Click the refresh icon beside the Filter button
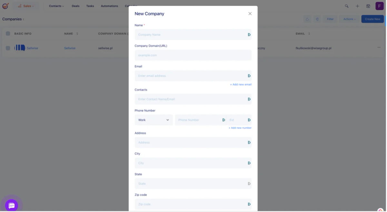Viewport: 387px width, 212px height. coord(307,19)
